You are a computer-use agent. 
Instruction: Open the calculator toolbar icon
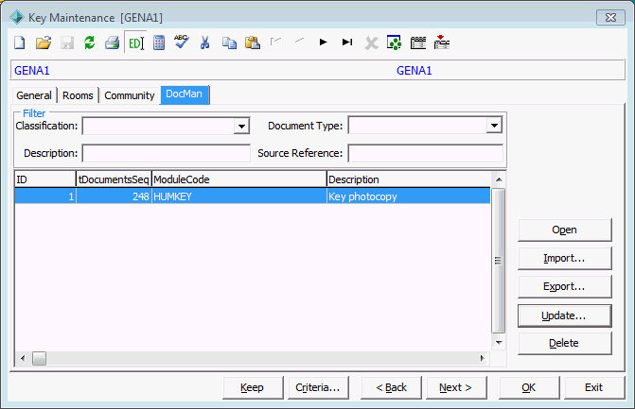click(159, 43)
